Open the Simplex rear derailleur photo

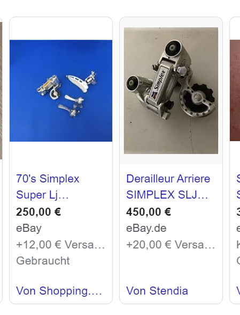pos(171,91)
